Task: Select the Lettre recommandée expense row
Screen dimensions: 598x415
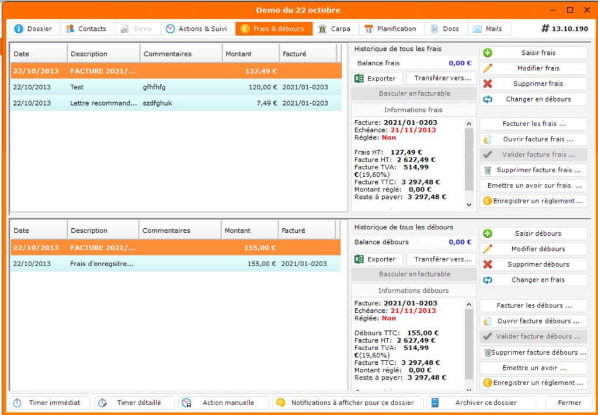Action: (x=175, y=103)
